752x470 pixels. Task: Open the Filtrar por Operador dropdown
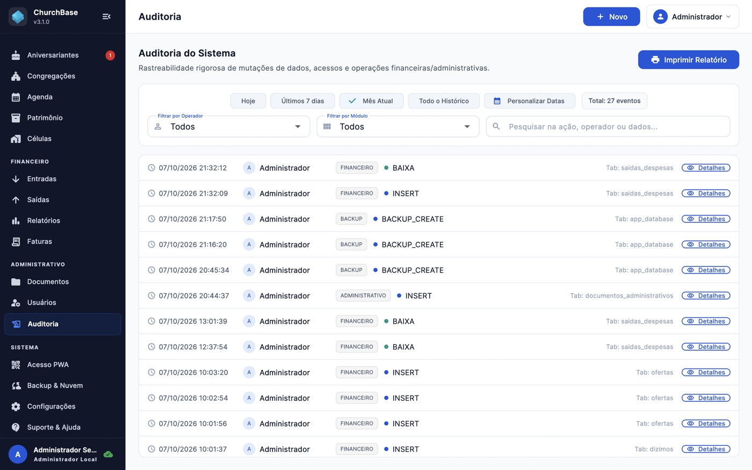click(x=229, y=127)
